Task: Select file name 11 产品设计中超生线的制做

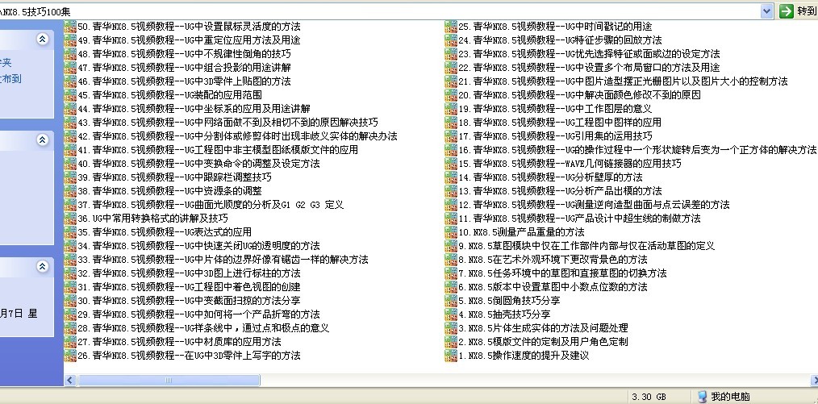Action: tap(579, 219)
